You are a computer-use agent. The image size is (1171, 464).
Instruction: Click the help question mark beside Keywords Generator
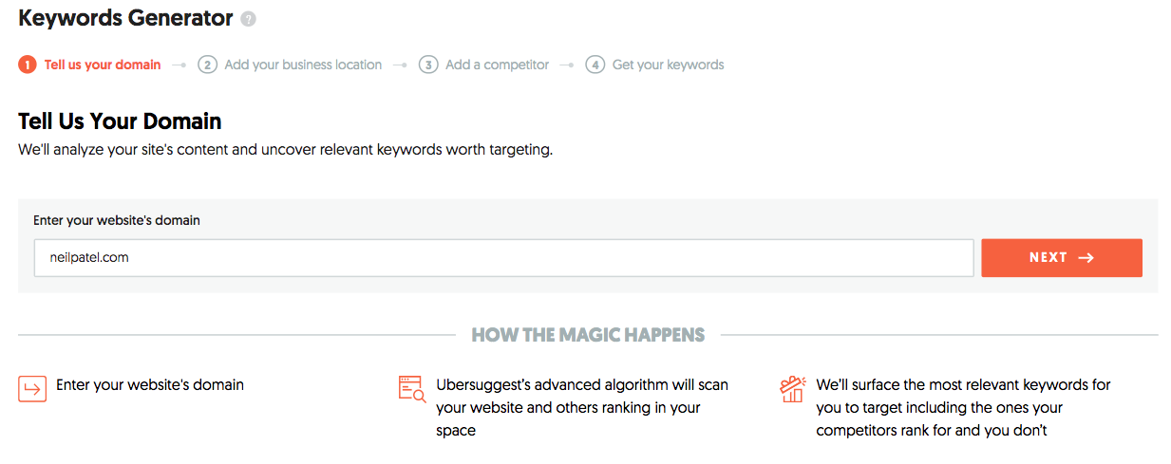coord(249,19)
